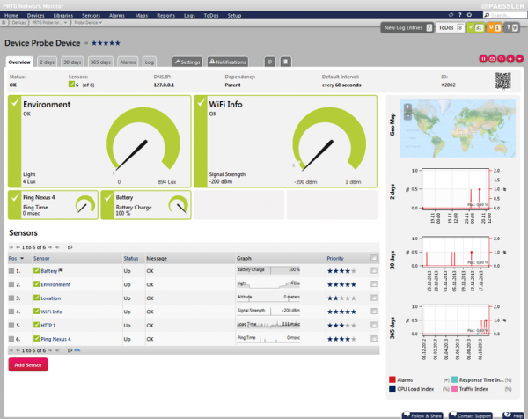Open the 2 days graph thumbnail

click(455, 195)
